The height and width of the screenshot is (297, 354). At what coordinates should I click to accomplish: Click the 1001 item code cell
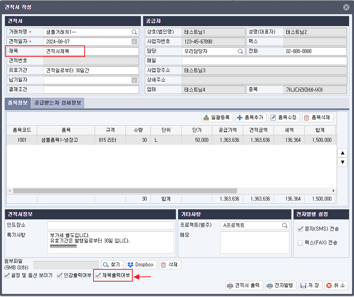(x=22, y=140)
